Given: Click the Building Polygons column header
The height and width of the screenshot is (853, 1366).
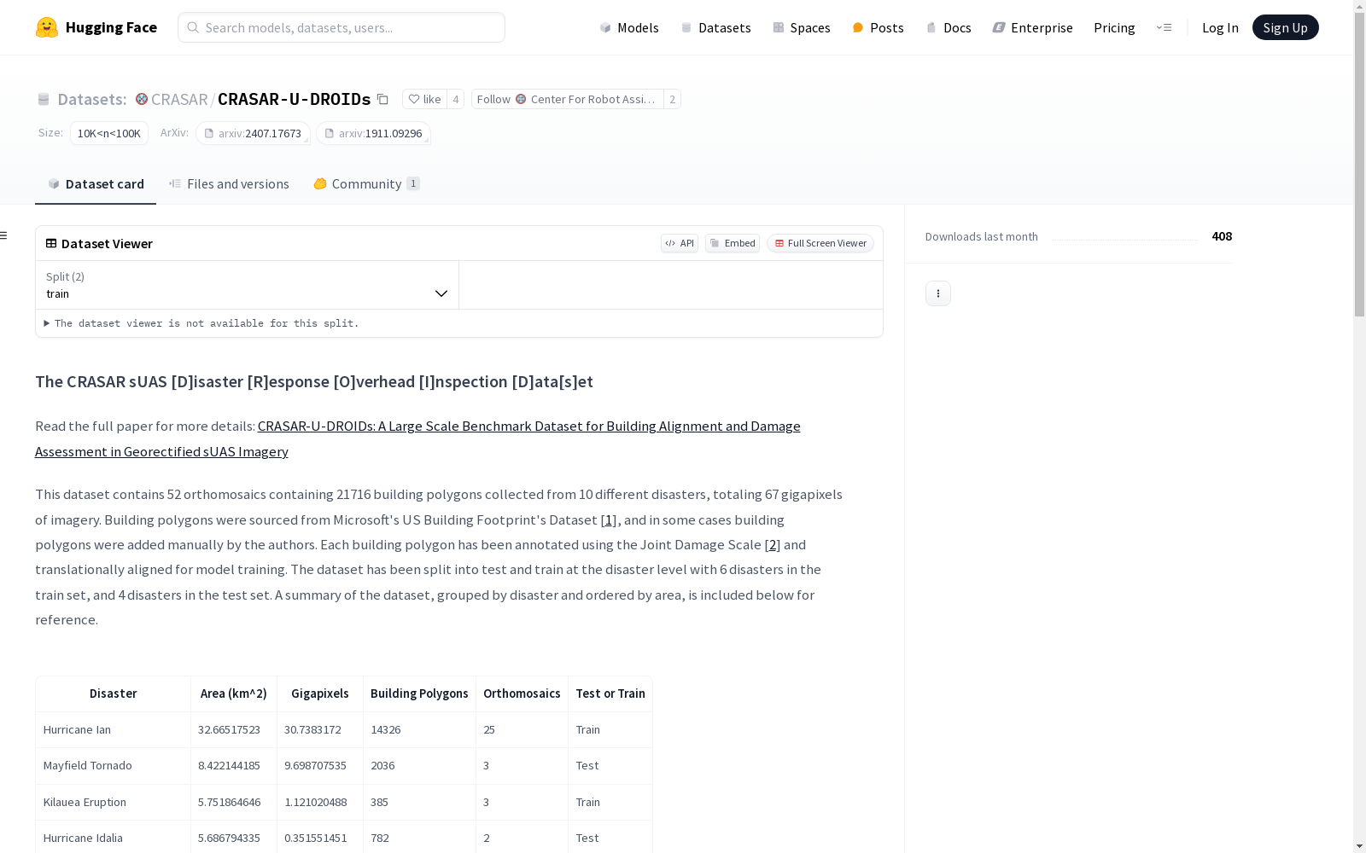Looking at the screenshot, I should point(419,693).
